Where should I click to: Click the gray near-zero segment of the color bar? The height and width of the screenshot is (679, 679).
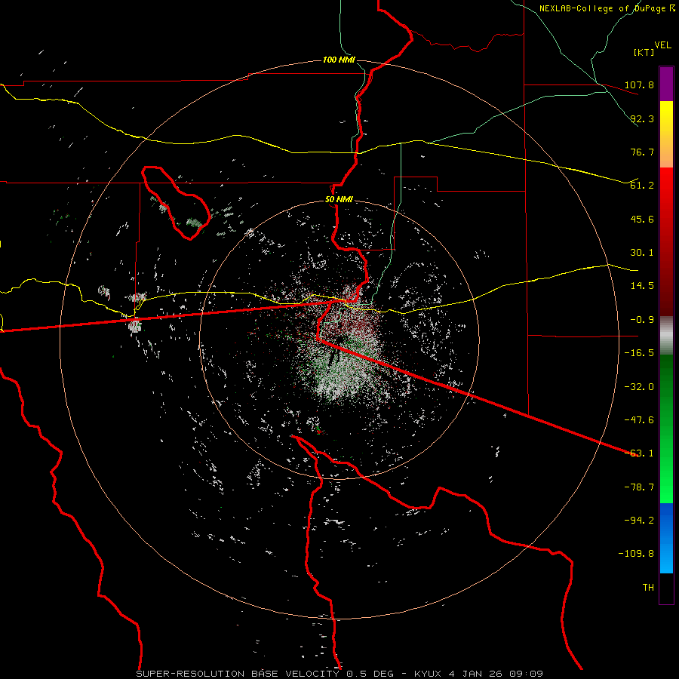(666, 336)
